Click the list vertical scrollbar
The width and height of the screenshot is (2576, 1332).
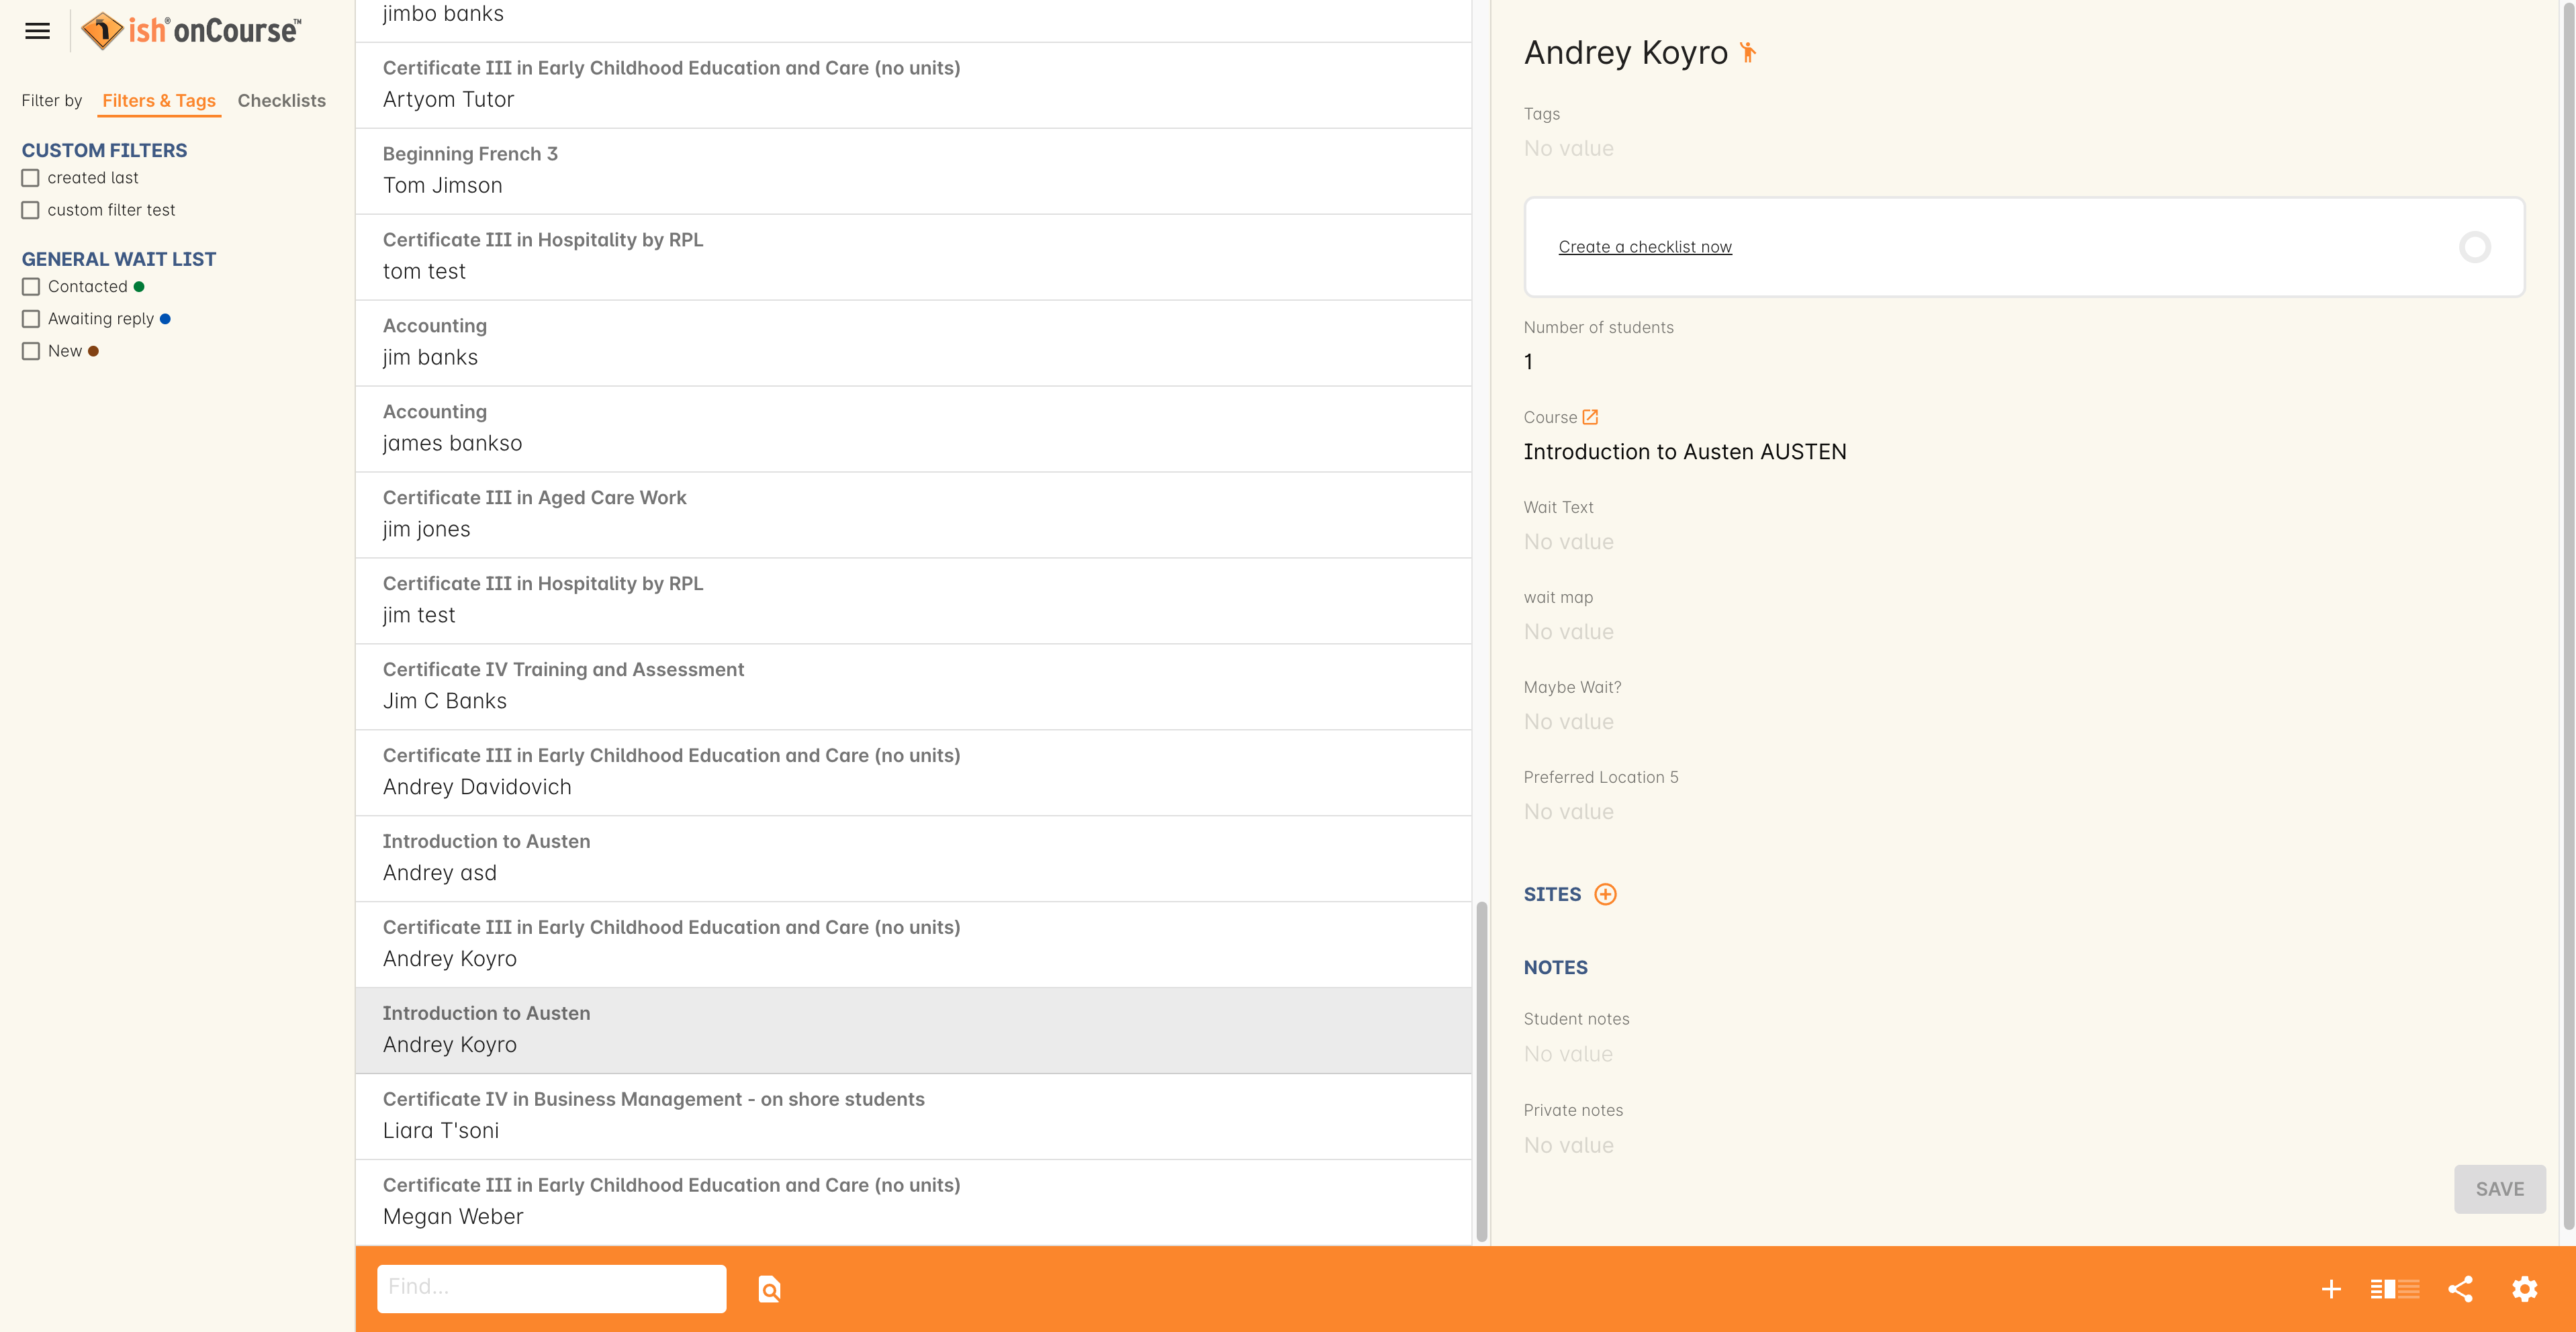(1481, 1071)
